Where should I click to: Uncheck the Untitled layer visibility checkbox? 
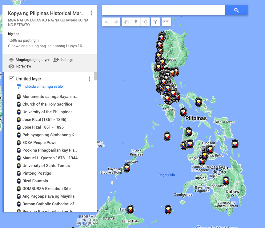click(x=11, y=78)
